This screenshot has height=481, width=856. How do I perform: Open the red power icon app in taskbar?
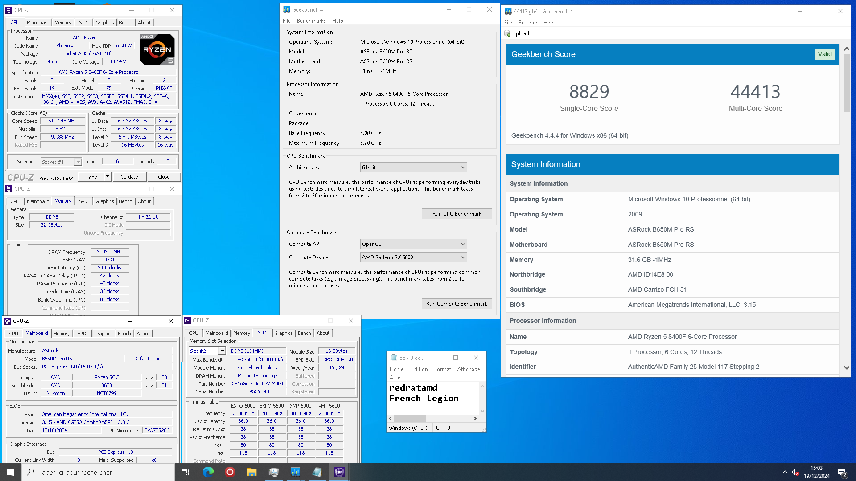(x=230, y=472)
